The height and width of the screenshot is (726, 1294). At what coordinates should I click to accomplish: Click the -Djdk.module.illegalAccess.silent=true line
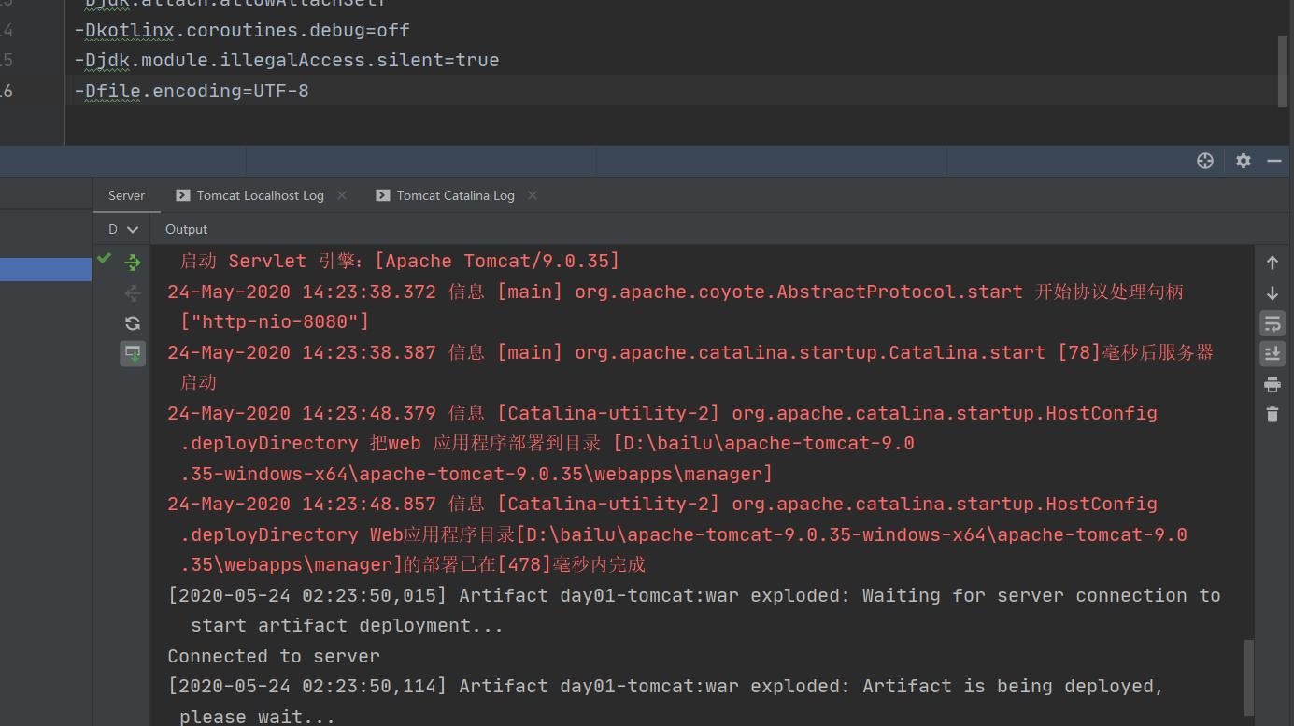tap(287, 60)
